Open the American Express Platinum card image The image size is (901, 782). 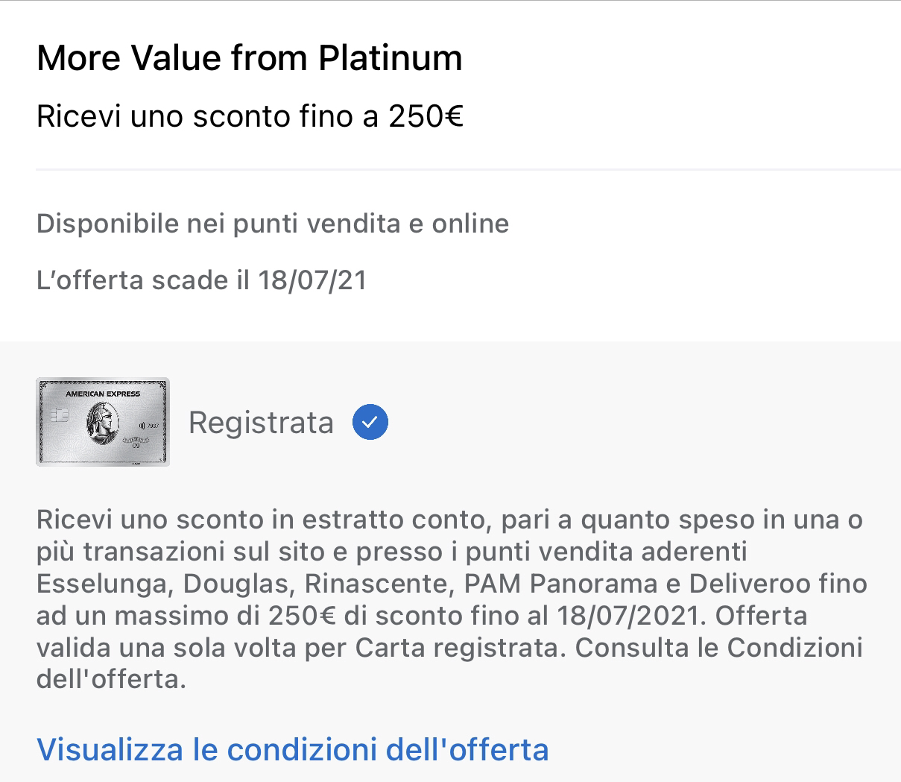click(x=103, y=422)
